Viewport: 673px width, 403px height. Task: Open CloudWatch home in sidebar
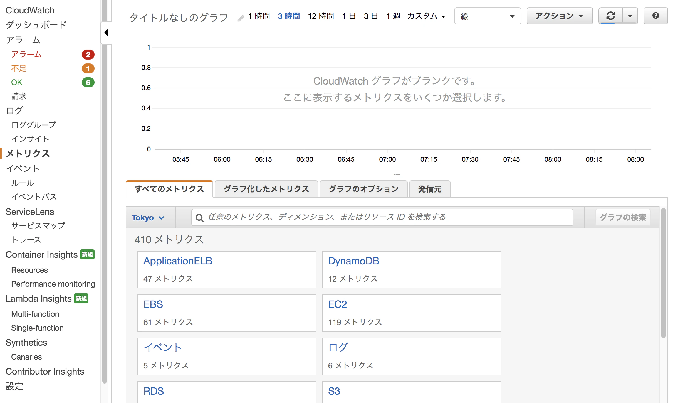point(30,10)
